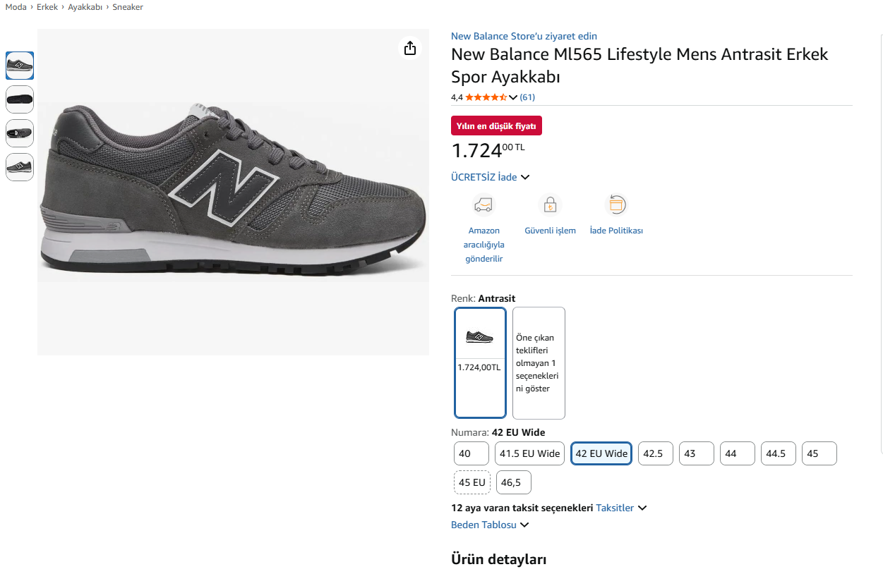Expand the Beden Tablosu size chart
The height and width of the screenshot is (574, 883).
tap(490, 525)
